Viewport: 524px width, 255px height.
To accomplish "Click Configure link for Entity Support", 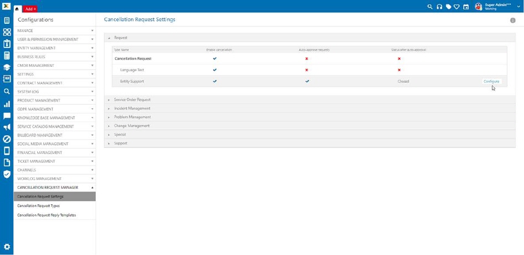I will tap(491, 81).
